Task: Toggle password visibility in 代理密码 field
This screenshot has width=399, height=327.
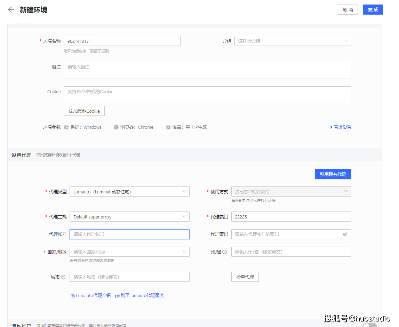Action: tap(345, 234)
